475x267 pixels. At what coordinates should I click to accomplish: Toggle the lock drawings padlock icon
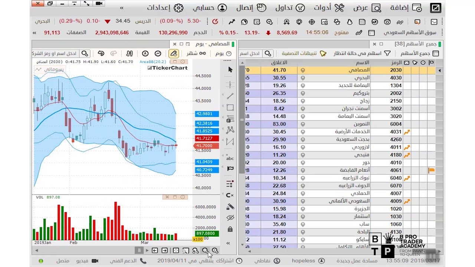[x=230, y=229]
